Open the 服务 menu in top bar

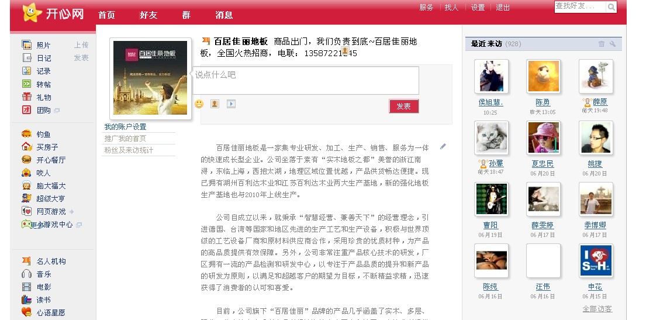pyautogui.click(x=426, y=8)
